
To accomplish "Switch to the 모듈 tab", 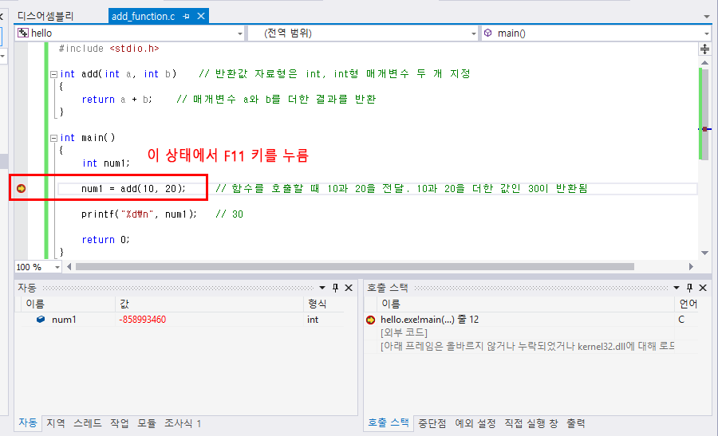I will (147, 423).
